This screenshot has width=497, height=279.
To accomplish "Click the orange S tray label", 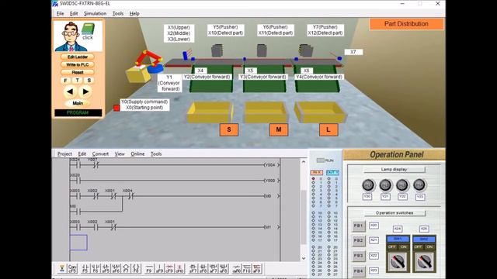I will [x=229, y=129].
